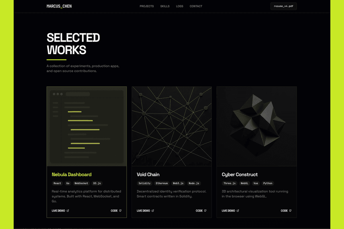
Task: Select the Cyber Construct project title
Action: click(x=240, y=174)
